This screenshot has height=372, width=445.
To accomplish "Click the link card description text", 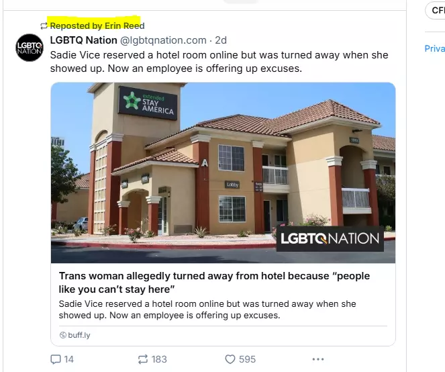I will [207, 310].
